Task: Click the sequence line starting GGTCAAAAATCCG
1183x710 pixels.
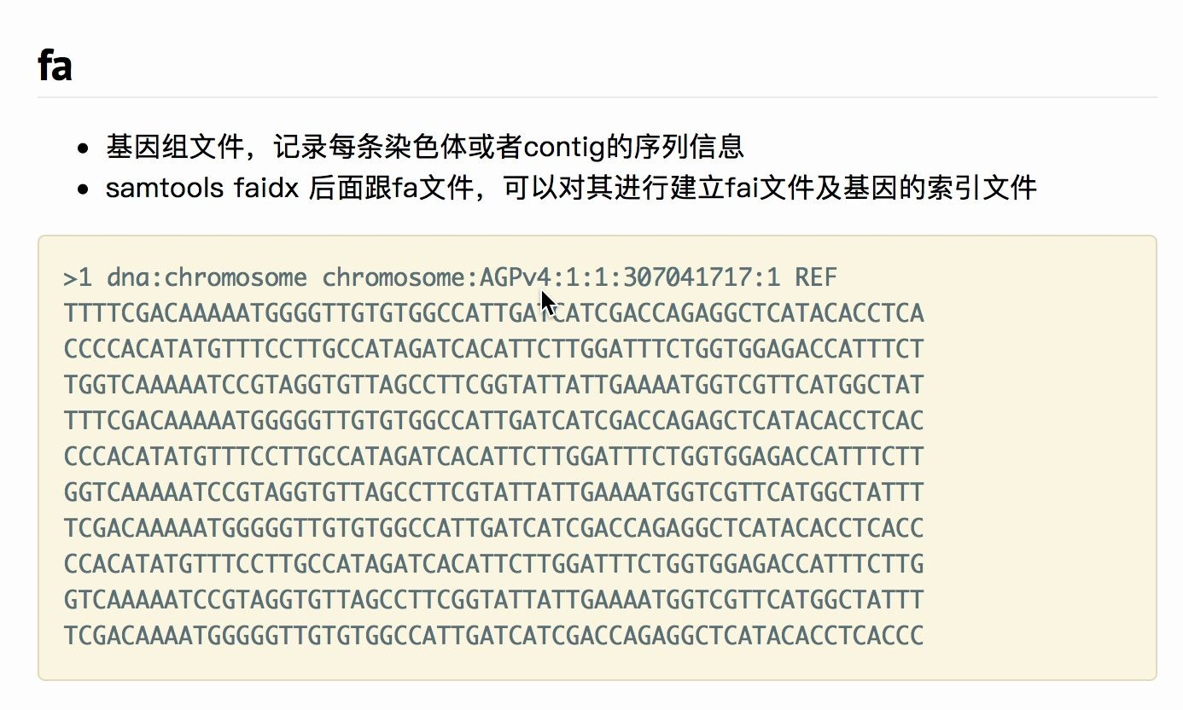Action: pyautogui.click(x=494, y=492)
